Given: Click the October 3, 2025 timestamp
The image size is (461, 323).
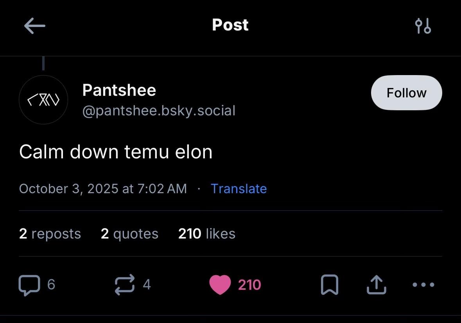Looking at the screenshot, I should 103,188.
